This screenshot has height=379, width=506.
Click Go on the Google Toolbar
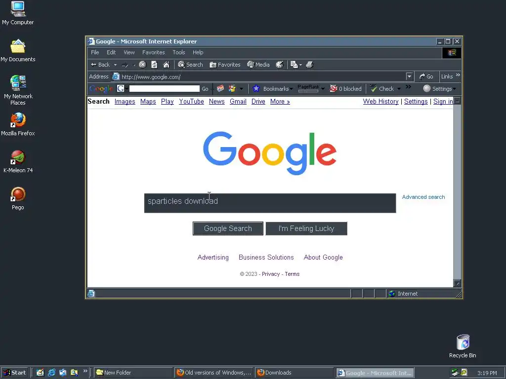205,89
